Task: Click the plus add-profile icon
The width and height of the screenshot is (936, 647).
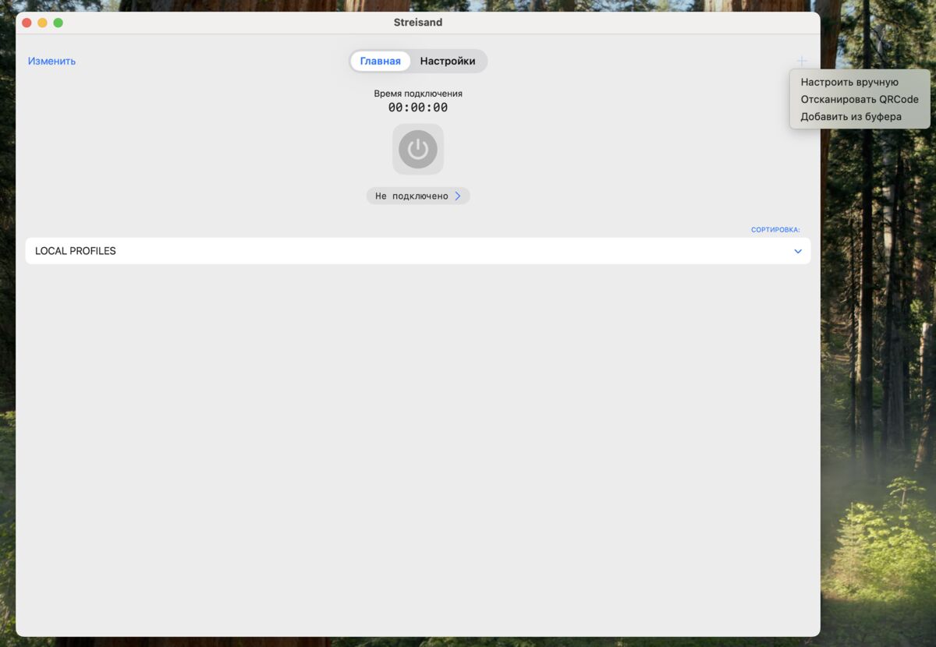Action: point(801,61)
